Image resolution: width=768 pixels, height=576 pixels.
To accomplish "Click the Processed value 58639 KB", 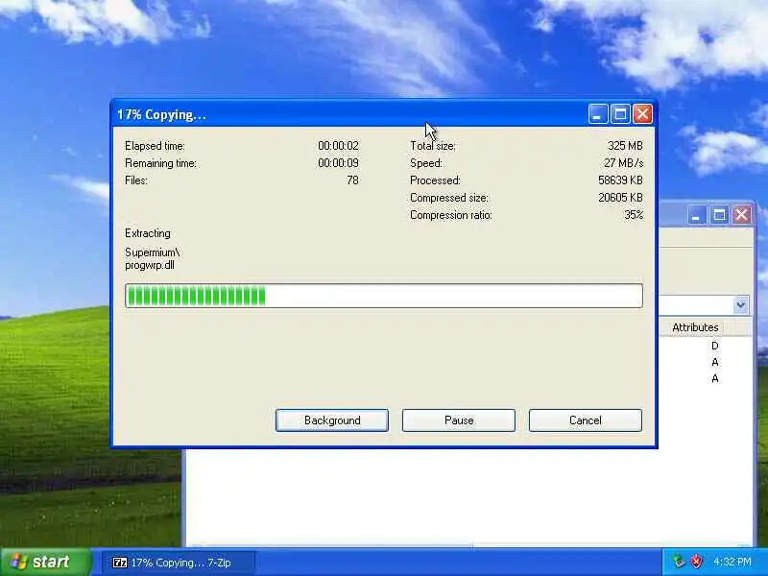I will 620,180.
